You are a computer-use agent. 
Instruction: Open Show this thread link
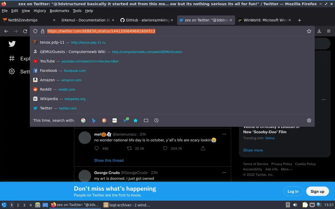click(x=109, y=160)
